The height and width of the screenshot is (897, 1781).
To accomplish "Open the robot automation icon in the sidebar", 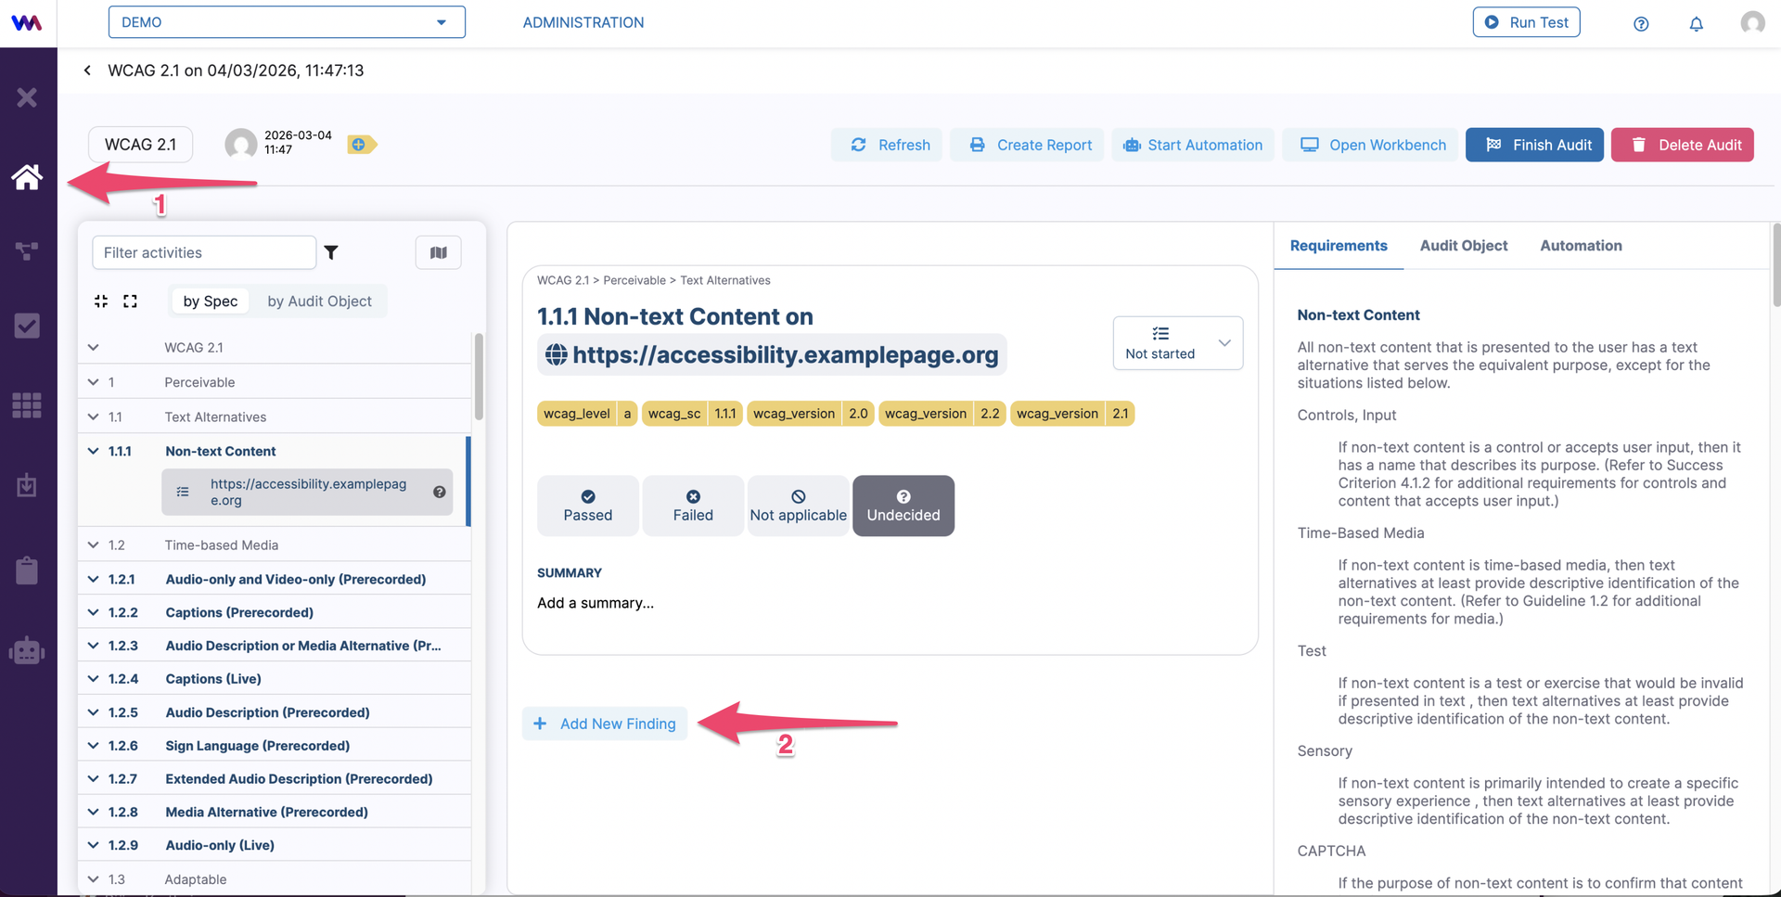I will point(27,650).
